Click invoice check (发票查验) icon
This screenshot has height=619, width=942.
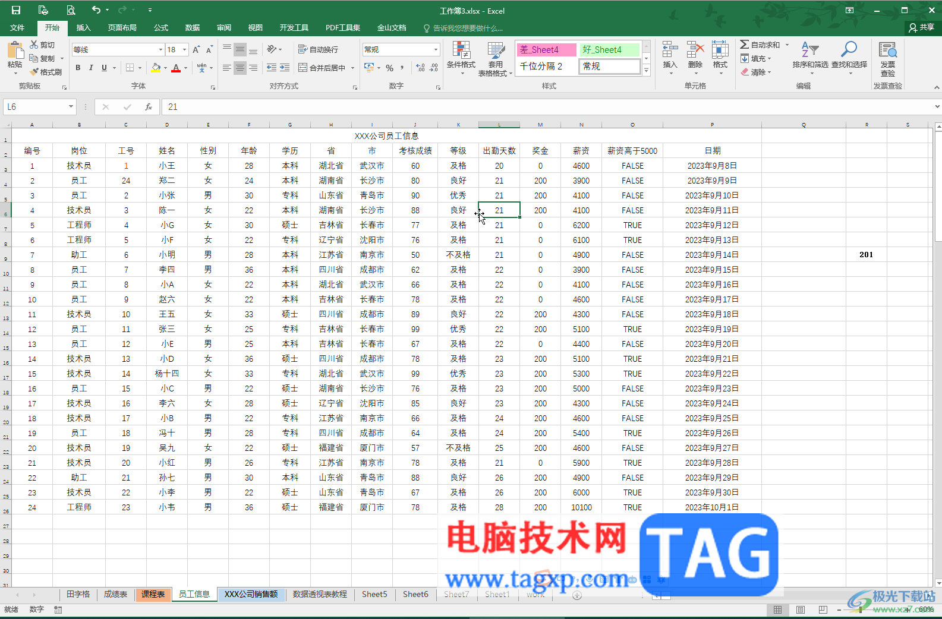click(x=888, y=59)
